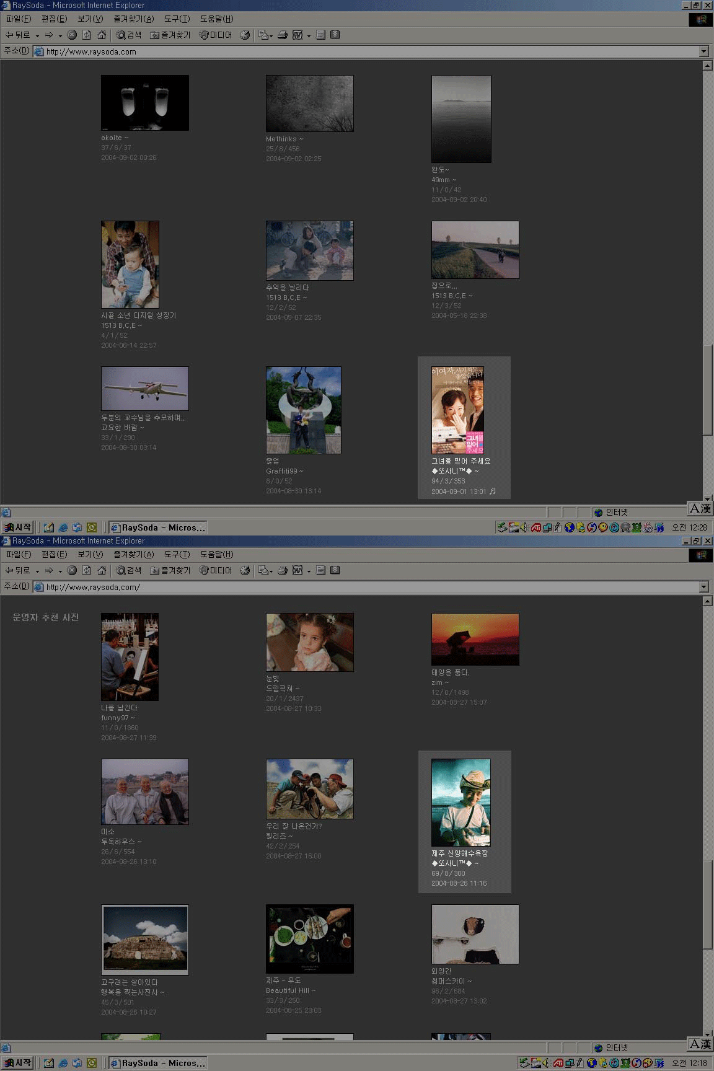Open address bar dropdown in the lower window
The height and width of the screenshot is (1071, 714).
[703, 587]
